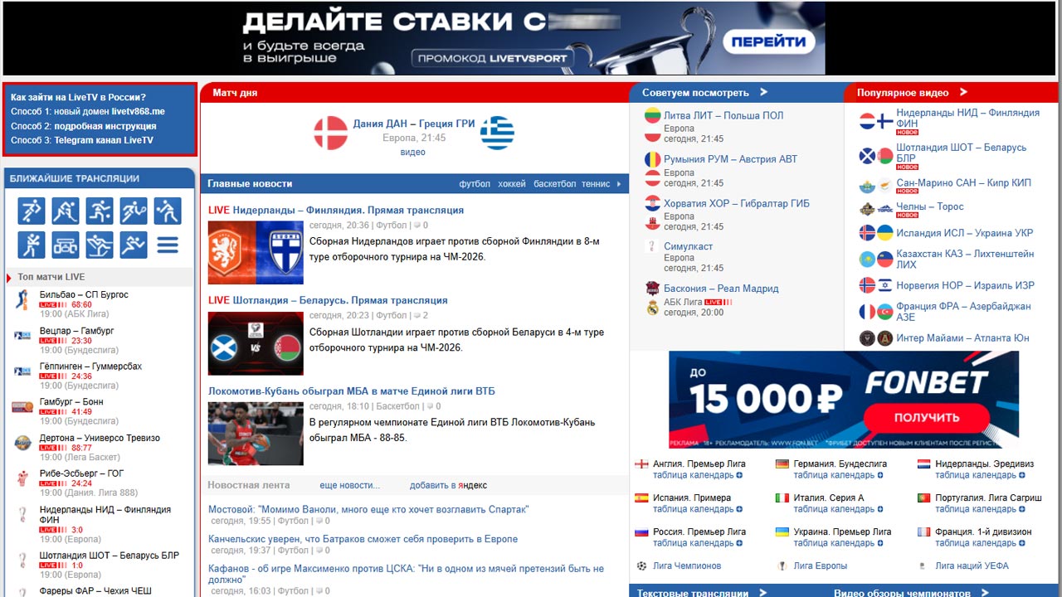Screen dimensions: 1062x597
Task: Switch news filter to хоккей
Action: tap(512, 184)
